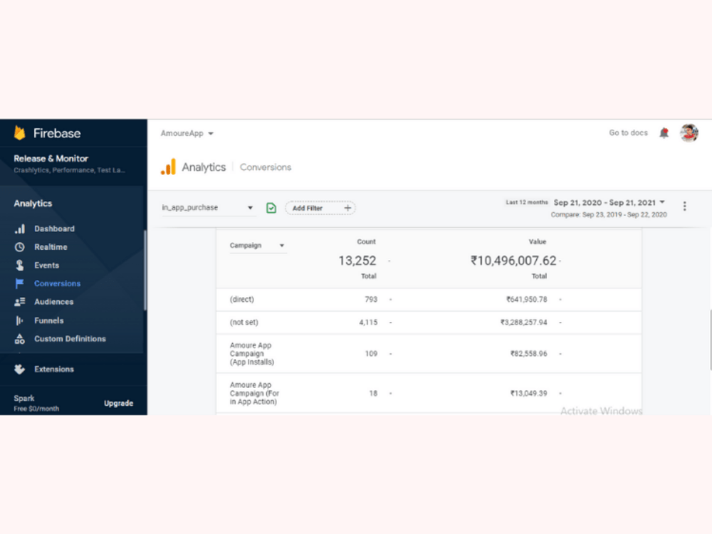Click the Add Filter button

(x=320, y=208)
